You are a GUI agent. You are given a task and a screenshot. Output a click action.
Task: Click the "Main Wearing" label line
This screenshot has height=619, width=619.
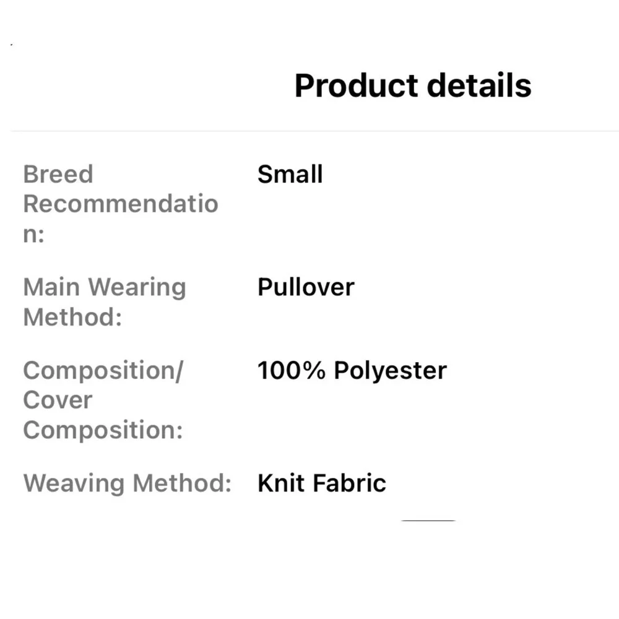(x=104, y=287)
